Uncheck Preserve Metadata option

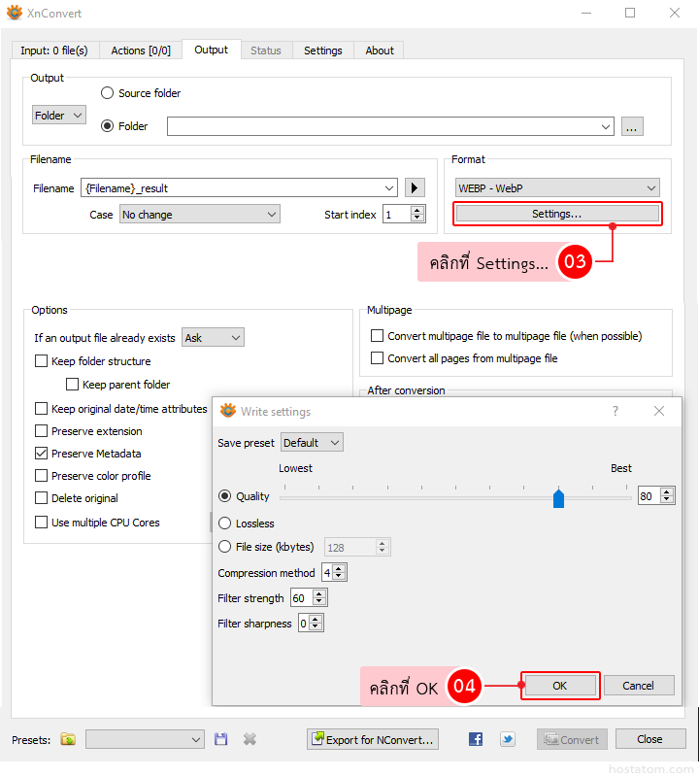[42, 454]
